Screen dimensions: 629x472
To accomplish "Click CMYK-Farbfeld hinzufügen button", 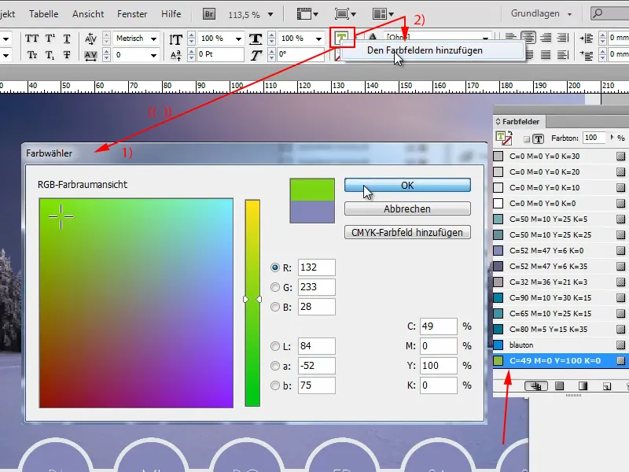I will 407,232.
